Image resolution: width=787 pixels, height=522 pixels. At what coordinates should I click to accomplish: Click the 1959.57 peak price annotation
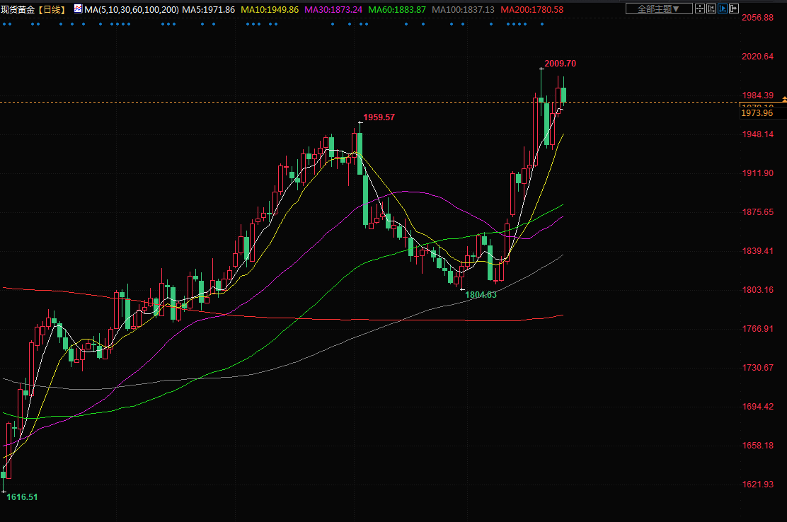379,117
